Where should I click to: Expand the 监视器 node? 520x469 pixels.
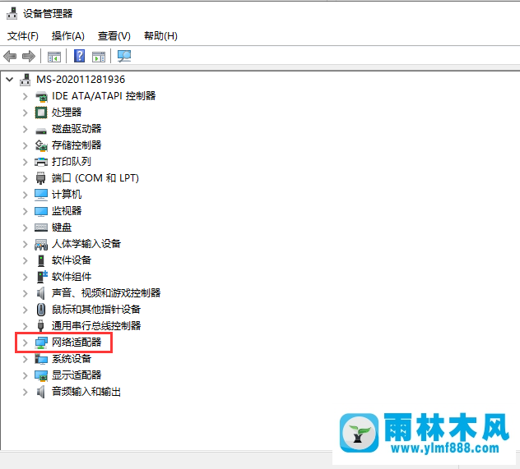click(26, 211)
